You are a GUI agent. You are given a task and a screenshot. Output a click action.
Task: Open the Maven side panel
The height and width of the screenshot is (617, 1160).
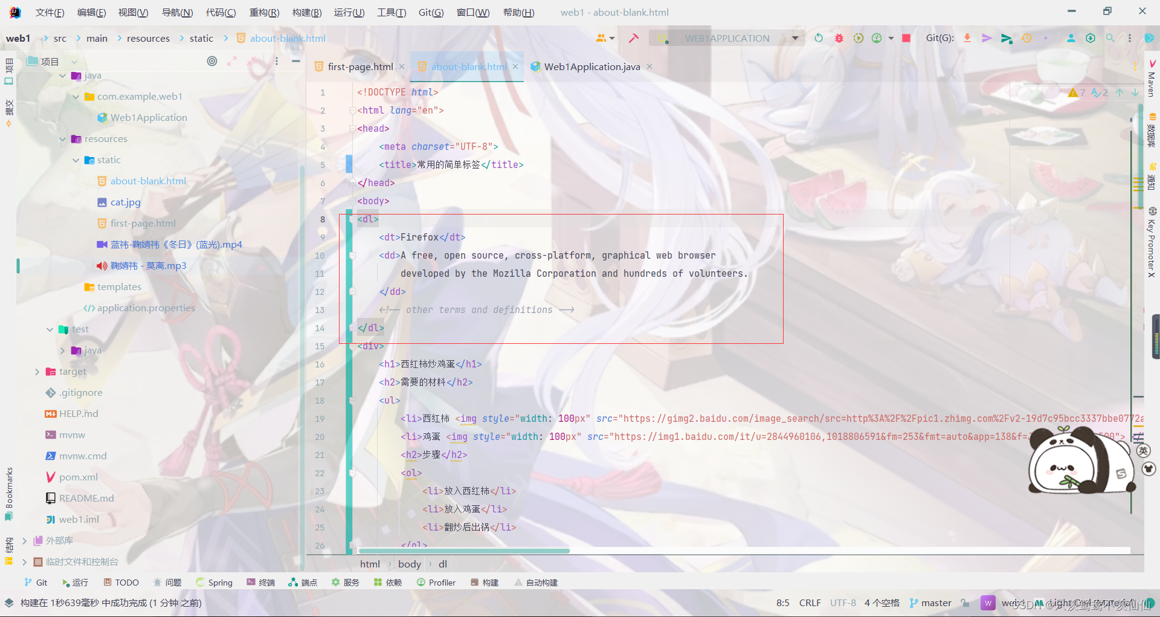[x=1152, y=77]
